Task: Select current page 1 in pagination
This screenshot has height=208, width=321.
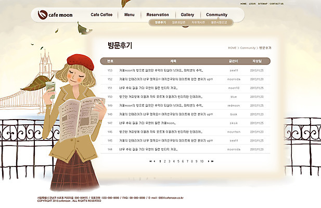Action: (x=160, y=161)
